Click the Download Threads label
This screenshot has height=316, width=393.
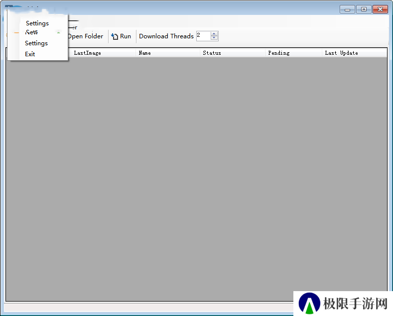(166, 36)
